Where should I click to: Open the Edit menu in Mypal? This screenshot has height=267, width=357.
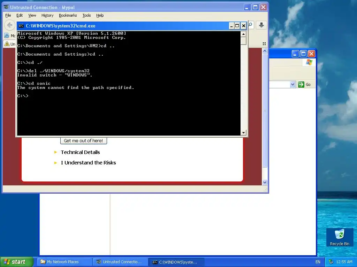(x=20, y=15)
